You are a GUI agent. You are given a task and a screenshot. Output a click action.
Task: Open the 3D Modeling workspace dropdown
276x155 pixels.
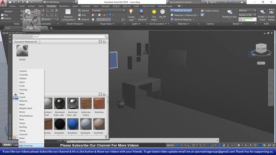(x=59, y=2)
